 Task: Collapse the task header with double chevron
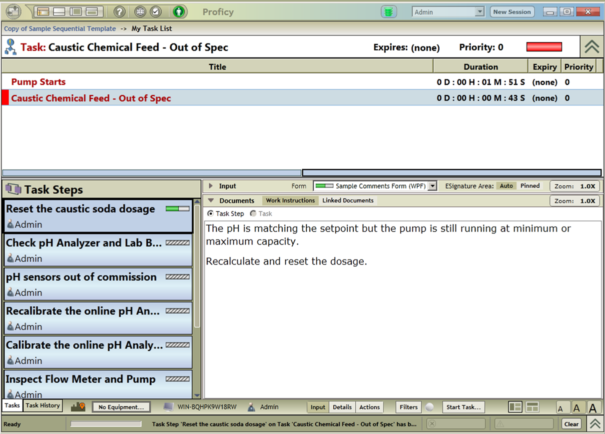pyautogui.click(x=592, y=47)
